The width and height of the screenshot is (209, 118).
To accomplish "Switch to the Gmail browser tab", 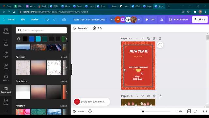I will 7,6.
